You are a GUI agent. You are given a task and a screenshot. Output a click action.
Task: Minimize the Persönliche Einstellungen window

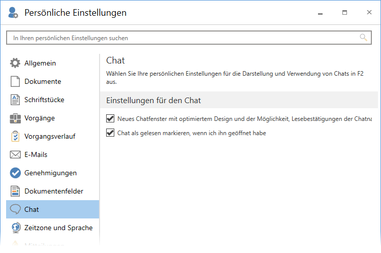click(320, 13)
